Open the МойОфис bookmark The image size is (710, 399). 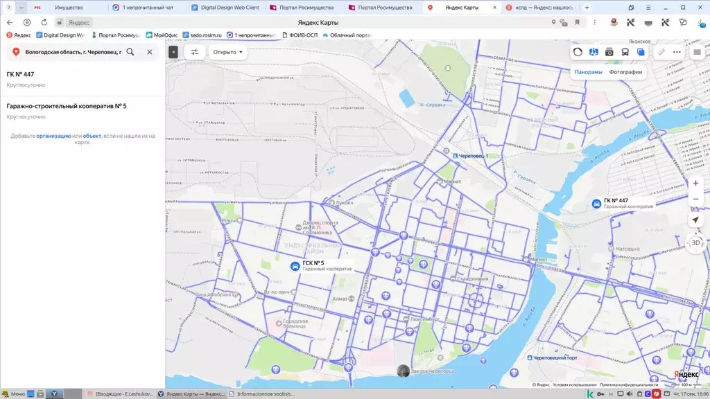pyautogui.click(x=162, y=35)
